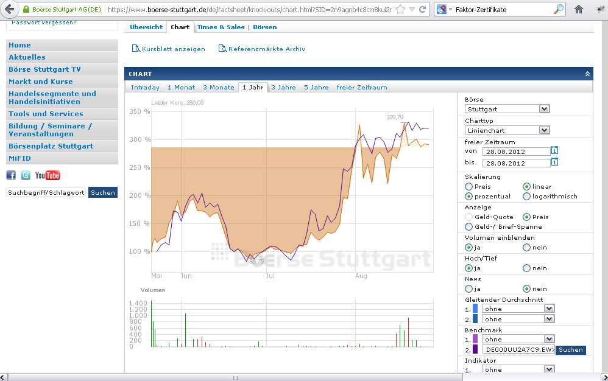Click the Referenzmärkte Archiv link
The width and height of the screenshot is (608, 381).
click(267, 49)
